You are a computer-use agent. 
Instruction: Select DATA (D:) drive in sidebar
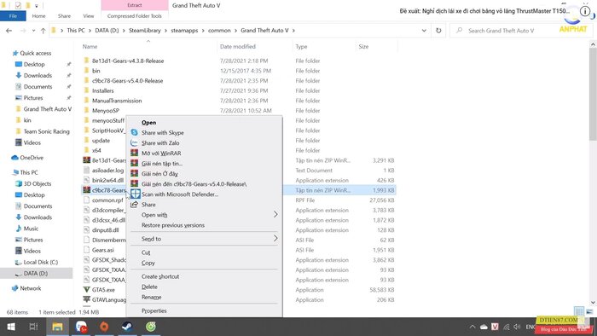(x=36, y=273)
